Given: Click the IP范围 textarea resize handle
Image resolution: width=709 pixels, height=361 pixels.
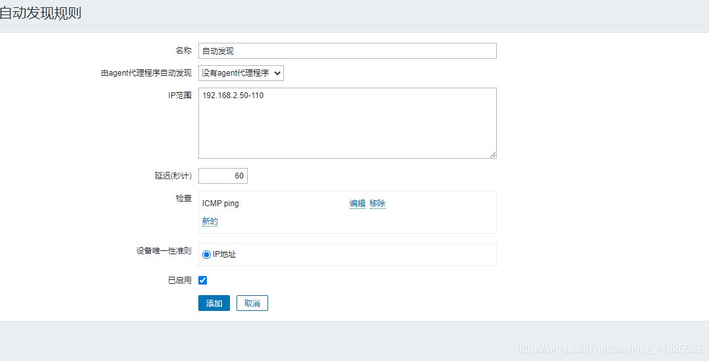Looking at the screenshot, I should pos(492,154).
